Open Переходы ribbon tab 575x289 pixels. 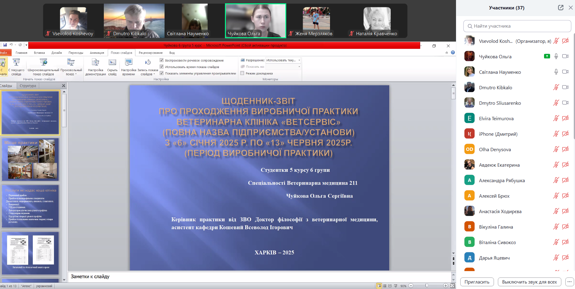(76, 53)
